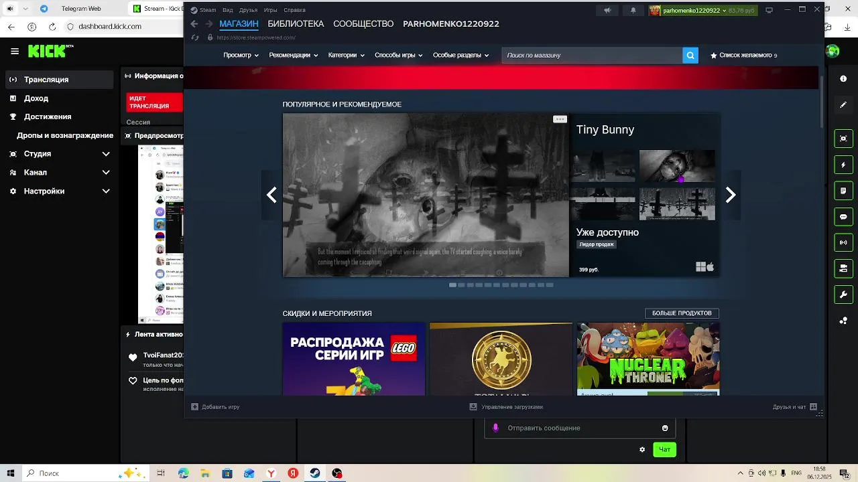Click the green Чат button
The width and height of the screenshot is (858, 482).
(x=664, y=449)
